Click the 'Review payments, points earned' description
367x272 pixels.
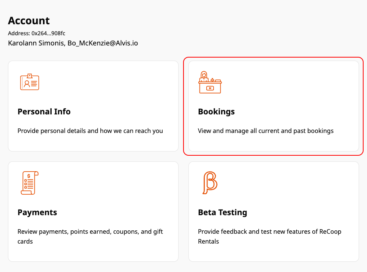90,236
